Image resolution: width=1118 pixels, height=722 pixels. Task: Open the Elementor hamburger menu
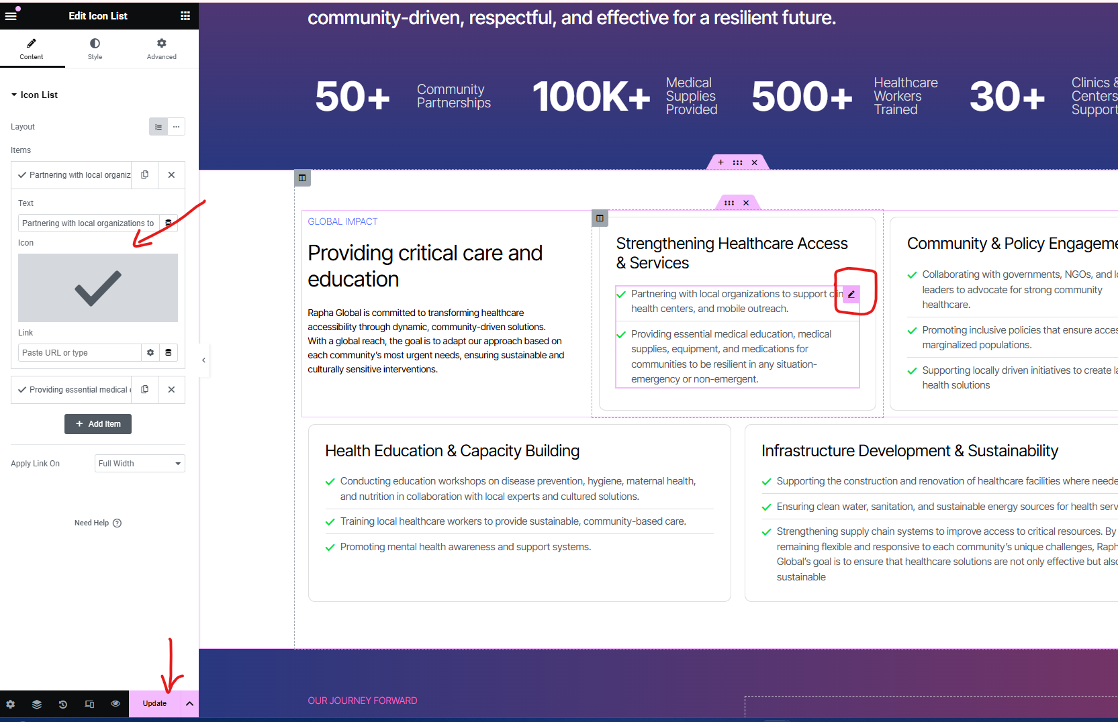11,16
